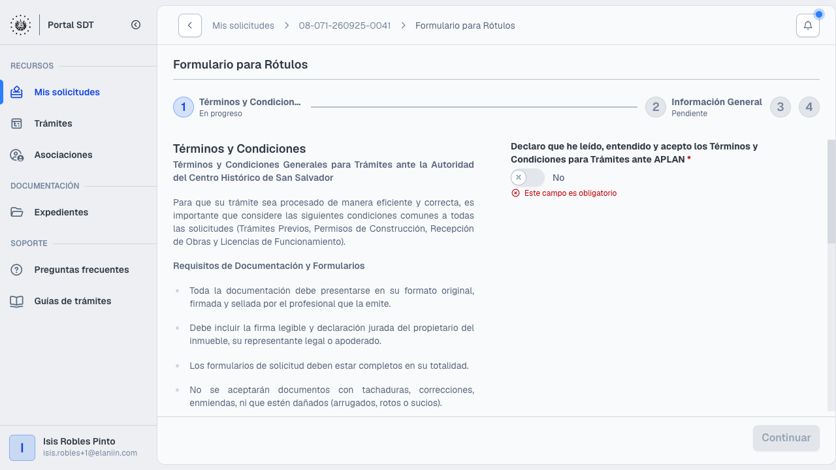Select step 1 Términos y Condiciones
Screen dimensions: 836x470
click(x=238, y=107)
